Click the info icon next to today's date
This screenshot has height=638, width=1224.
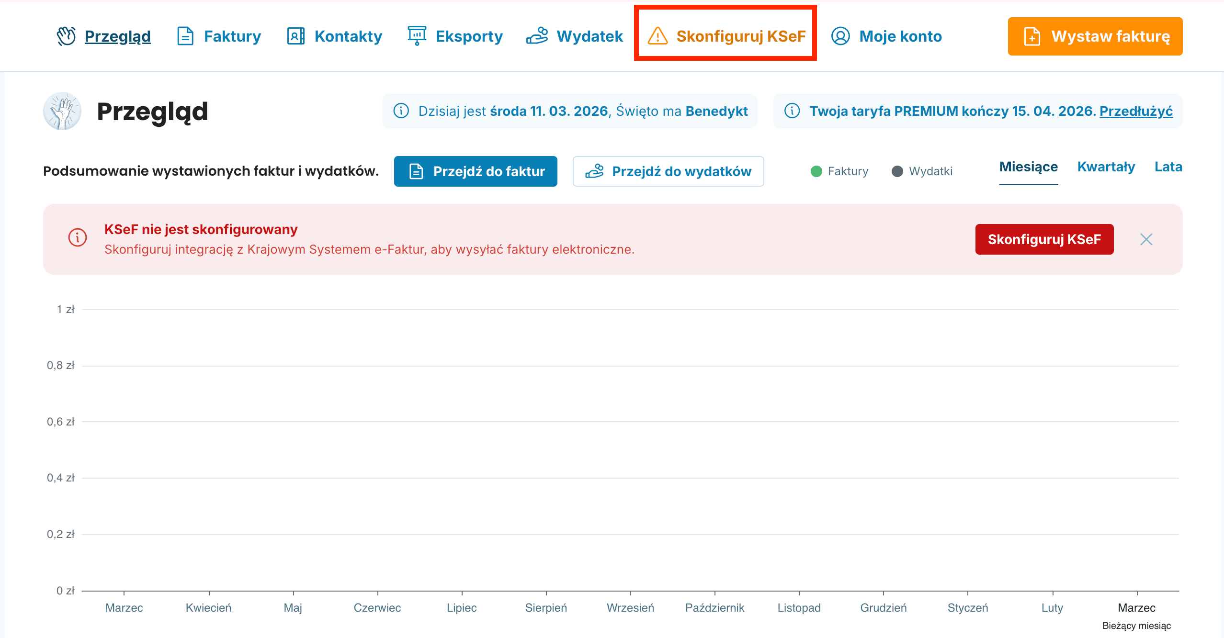coord(401,111)
